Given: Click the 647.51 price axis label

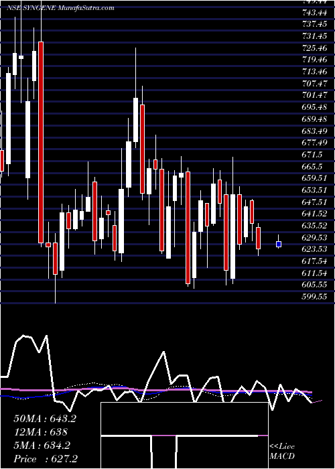Looking at the screenshot, I should click(315, 202).
